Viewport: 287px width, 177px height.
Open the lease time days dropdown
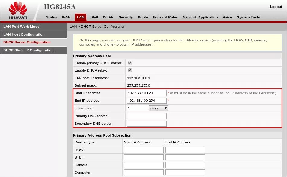(x=158, y=108)
